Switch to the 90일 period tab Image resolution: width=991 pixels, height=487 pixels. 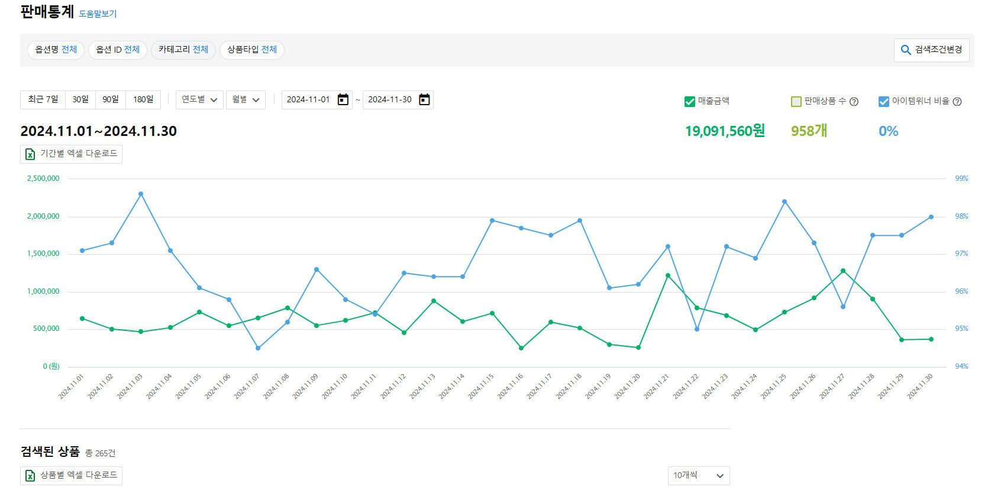111,100
